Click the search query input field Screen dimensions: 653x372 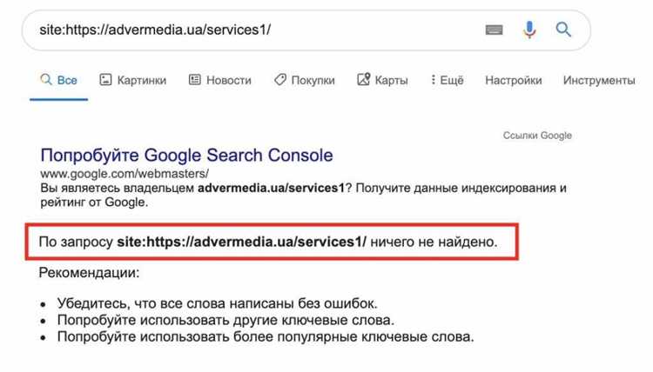coord(252,30)
